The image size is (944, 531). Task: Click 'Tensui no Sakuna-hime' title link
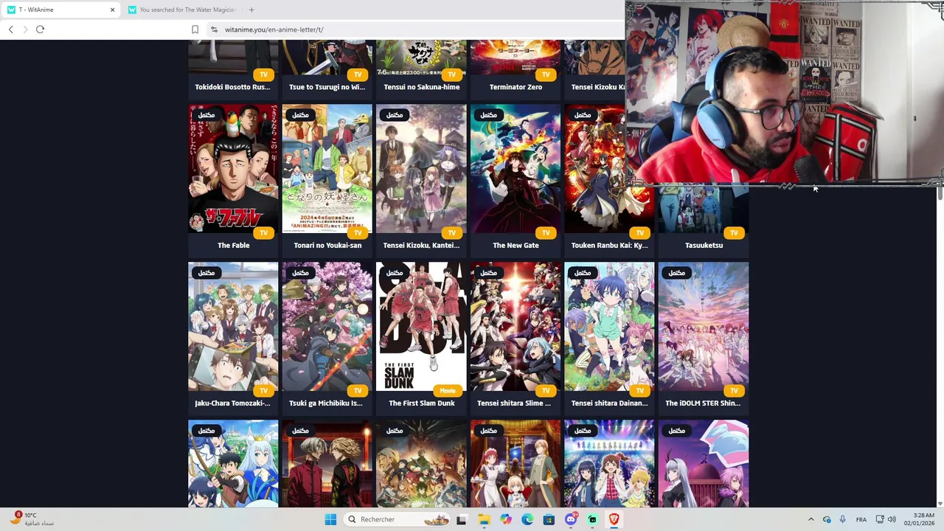click(x=422, y=87)
